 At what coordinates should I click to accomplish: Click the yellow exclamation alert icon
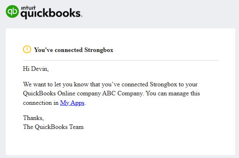27,50
